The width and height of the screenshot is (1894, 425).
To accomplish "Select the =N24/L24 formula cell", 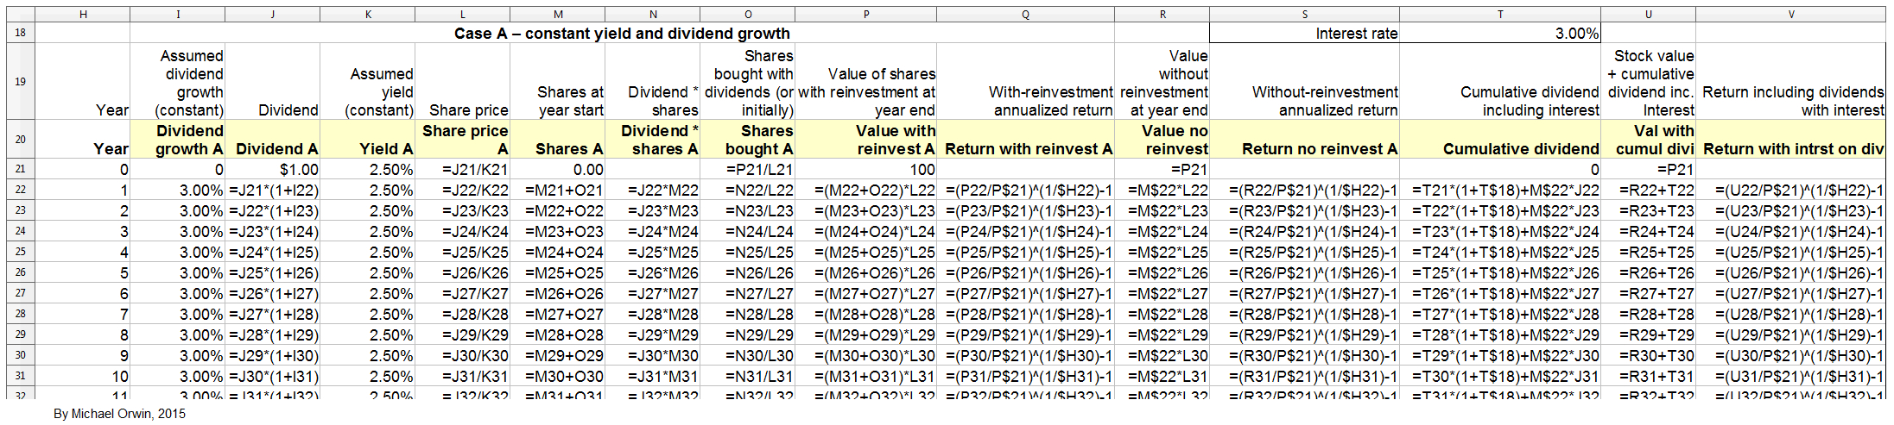I will (x=748, y=232).
